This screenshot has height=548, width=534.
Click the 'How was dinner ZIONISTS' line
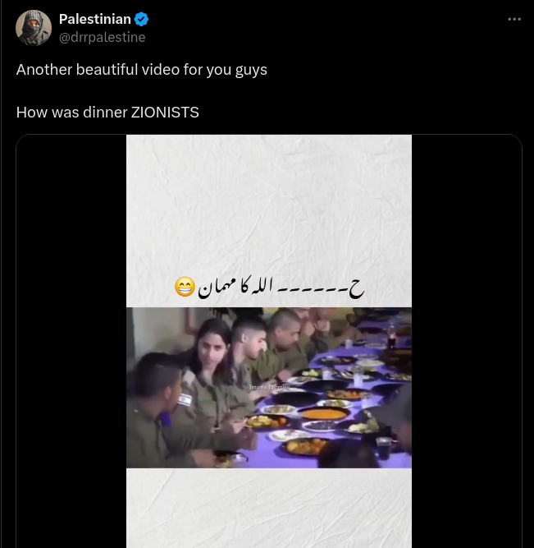(107, 112)
